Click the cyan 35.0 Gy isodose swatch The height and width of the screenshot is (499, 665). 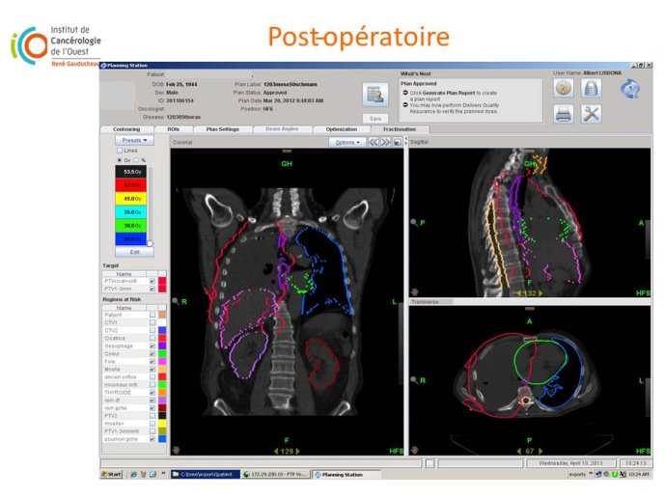tap(131, 212)
